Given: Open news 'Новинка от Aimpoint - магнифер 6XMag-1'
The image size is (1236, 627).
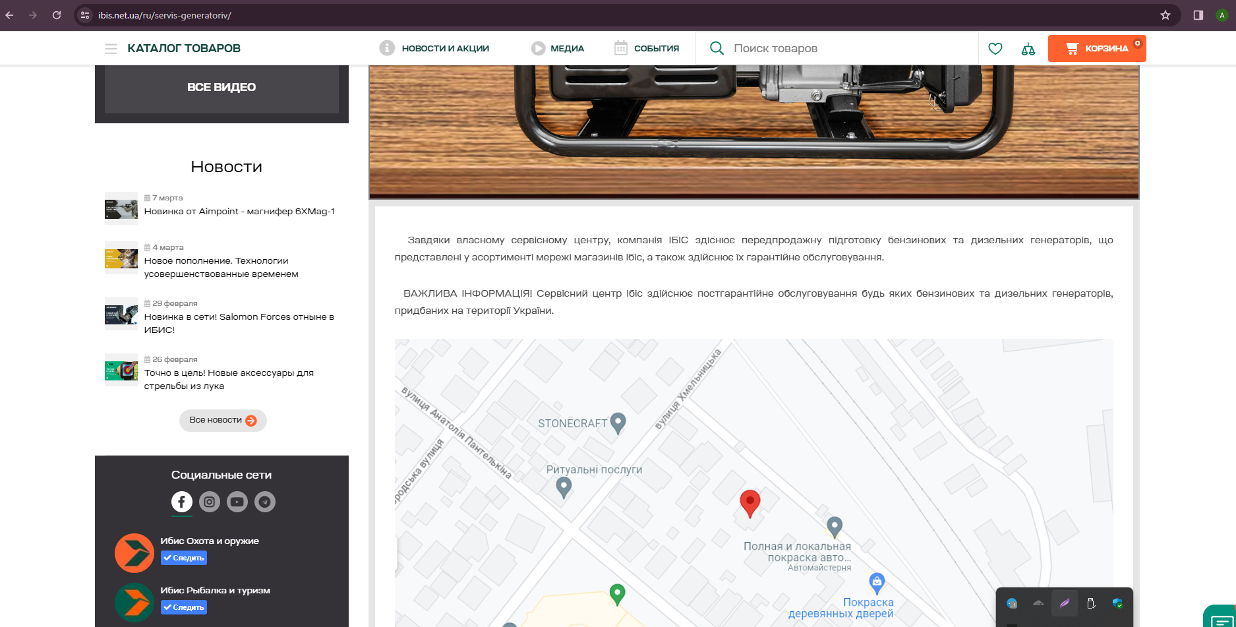Looking at the screenshot, I should (x=239, y=212).
